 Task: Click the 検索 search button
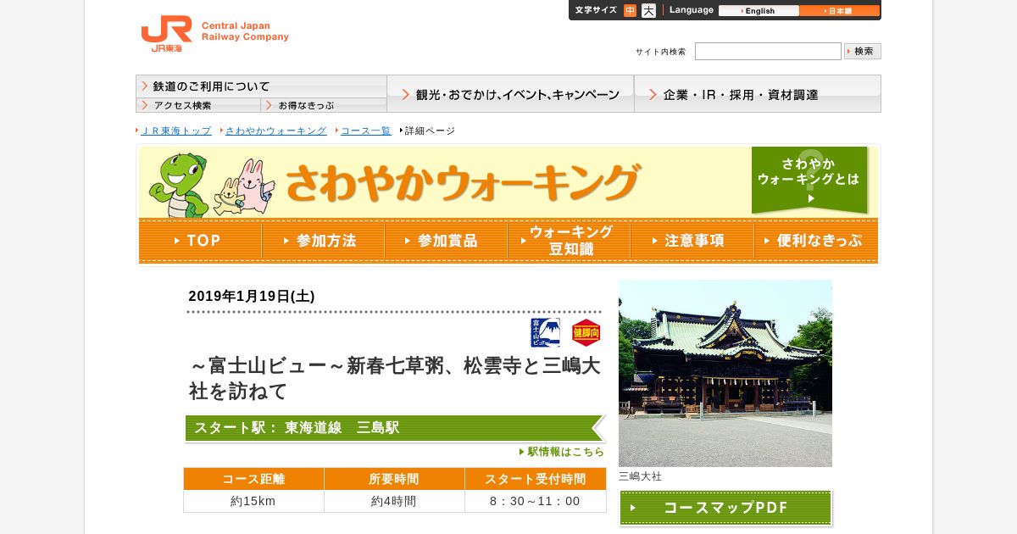[x=863, y=52]
